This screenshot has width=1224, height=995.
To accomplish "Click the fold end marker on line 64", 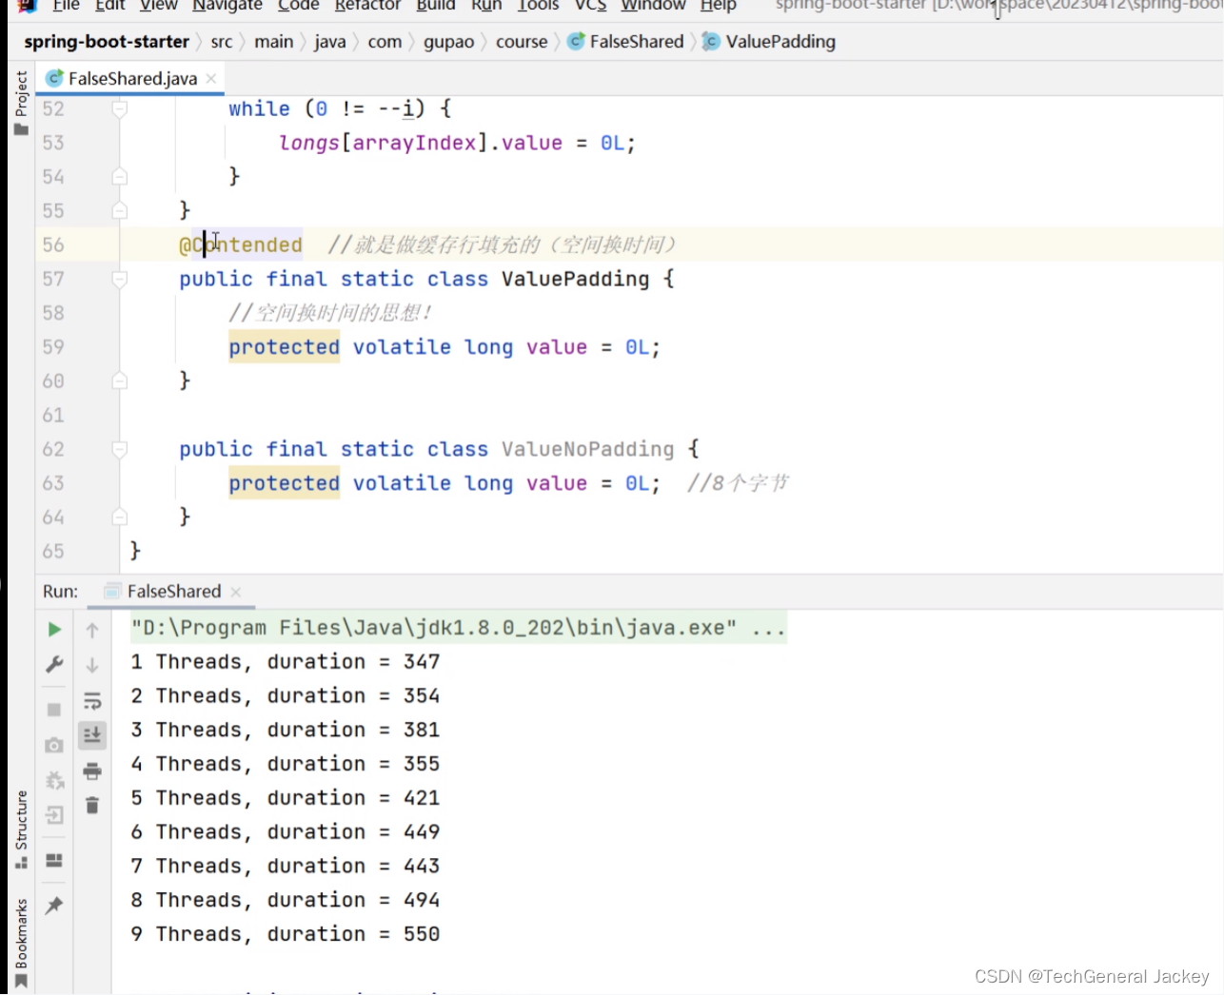I will [119, 517].
